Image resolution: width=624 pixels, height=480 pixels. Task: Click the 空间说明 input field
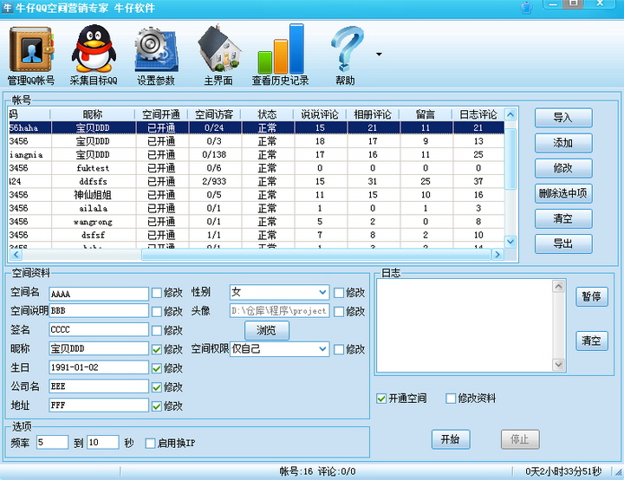tap(99, 311)
